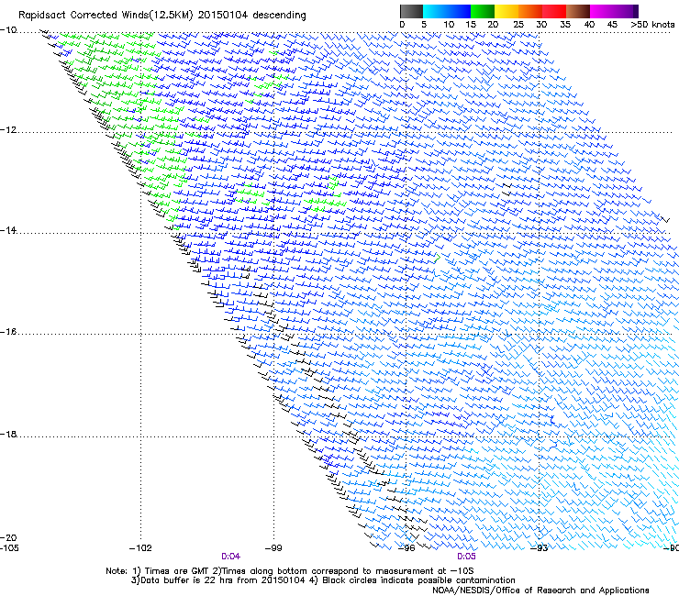Click the magenta 40-45 knots legend swatch

[602, 11]
